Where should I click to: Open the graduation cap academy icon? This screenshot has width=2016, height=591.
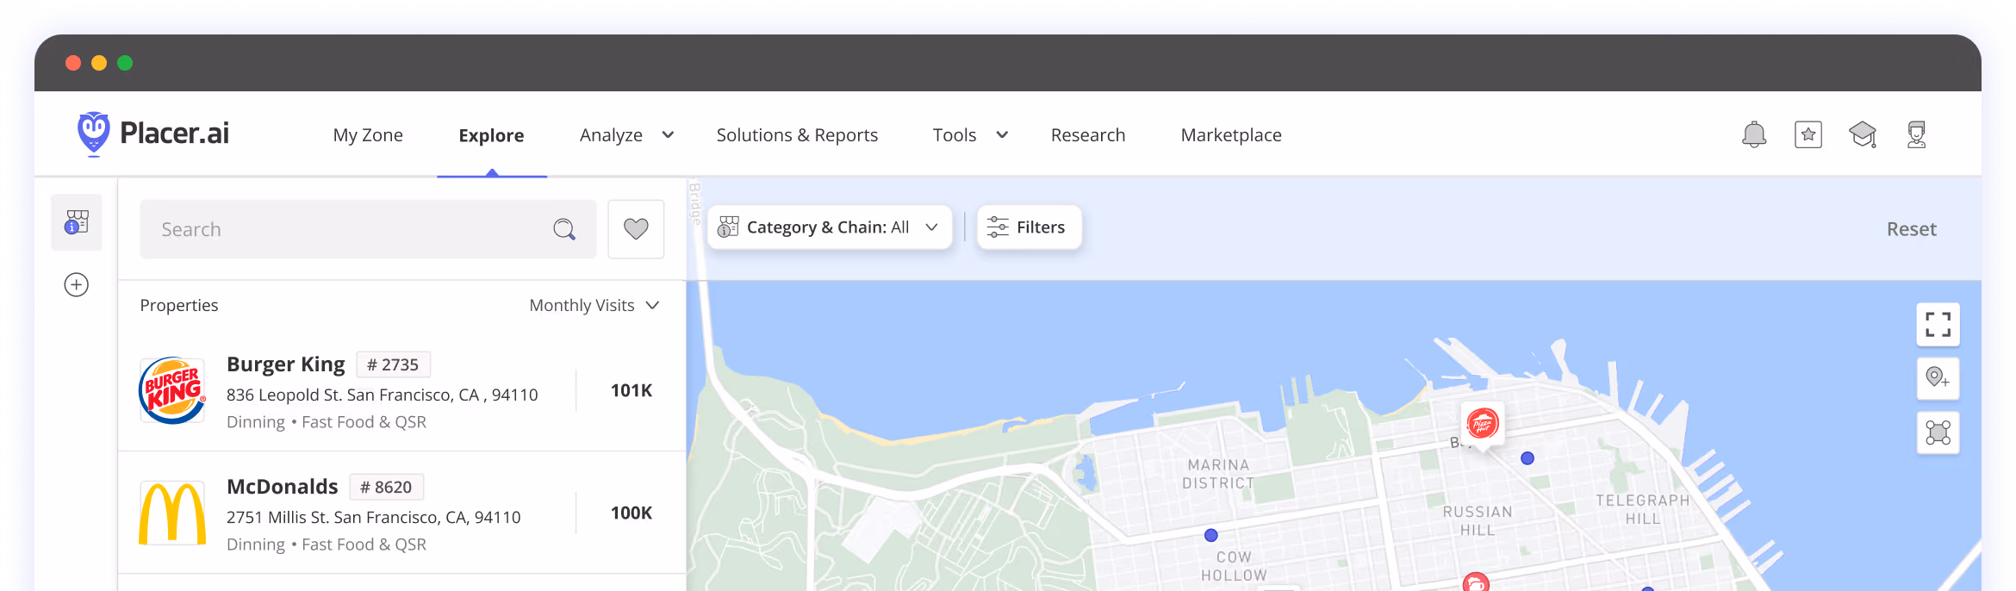[1863, 134]
